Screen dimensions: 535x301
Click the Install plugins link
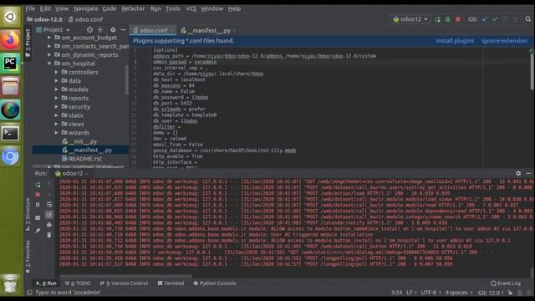(x=455, y=41)
